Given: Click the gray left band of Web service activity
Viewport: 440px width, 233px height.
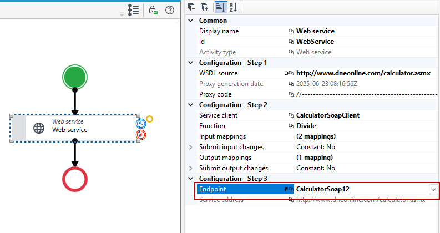Looking at the screenshot, I should 19,128.
